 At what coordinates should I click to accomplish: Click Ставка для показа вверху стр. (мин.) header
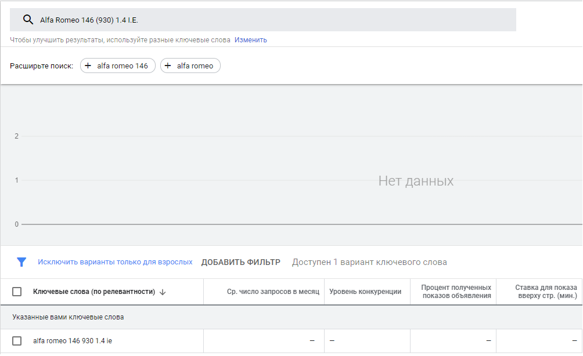point(546,292)
